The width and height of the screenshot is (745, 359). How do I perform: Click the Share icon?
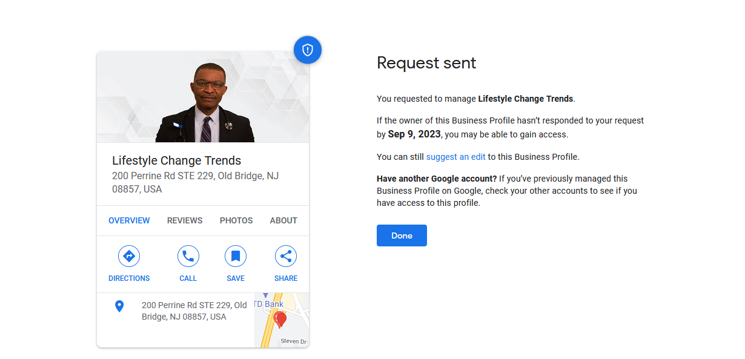(x=286, y=256)
